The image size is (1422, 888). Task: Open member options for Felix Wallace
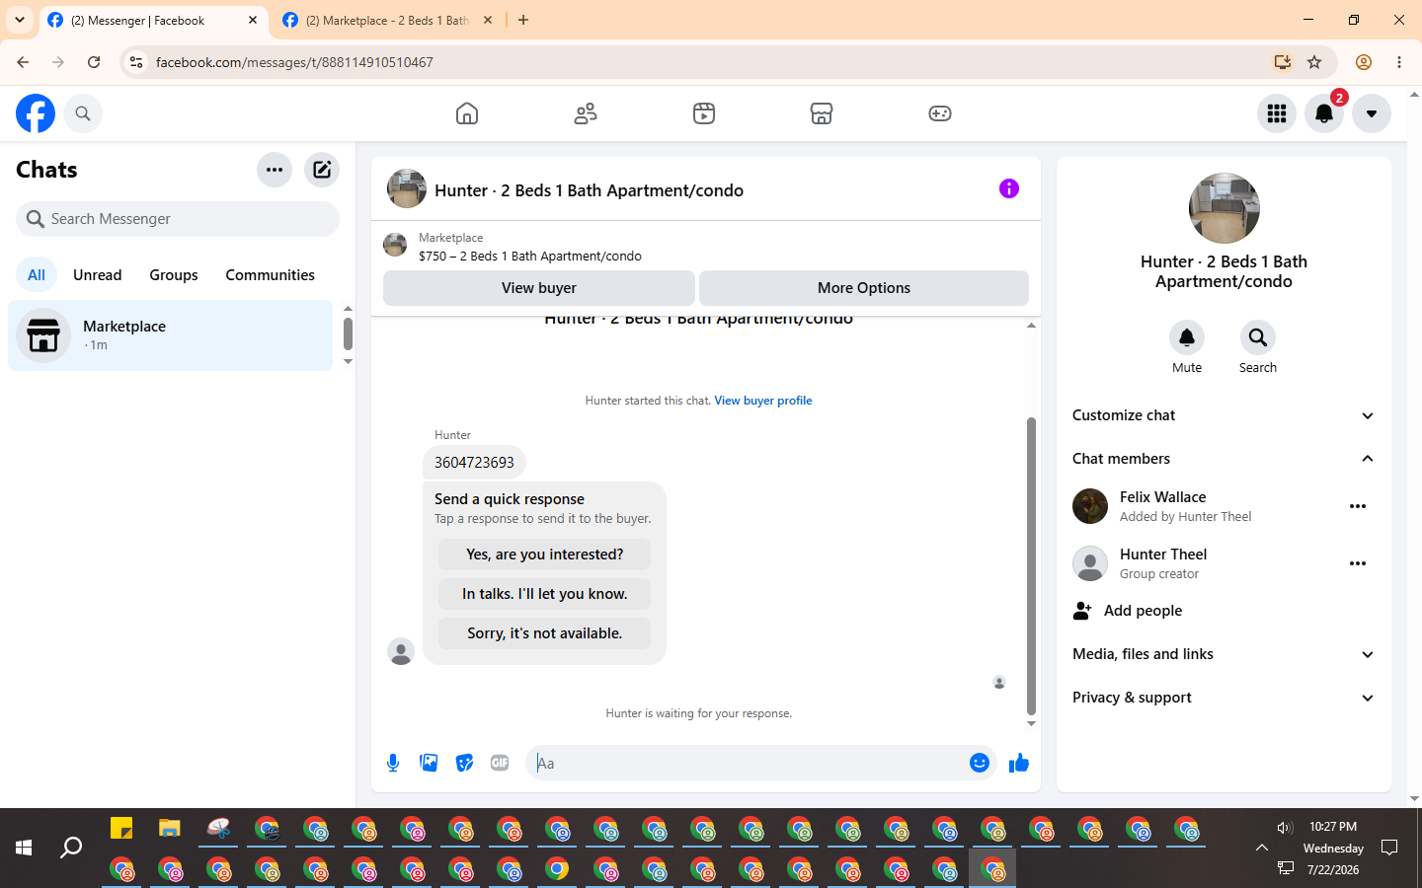[1358, 506]
